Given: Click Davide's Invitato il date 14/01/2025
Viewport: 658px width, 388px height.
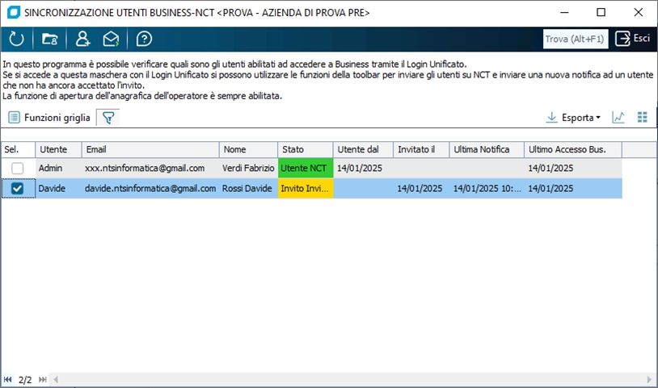Looking at the screenshot, I should (x=421, y=188).
